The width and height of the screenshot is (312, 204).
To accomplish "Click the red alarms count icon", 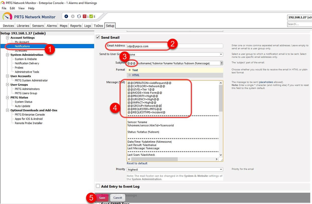I will [x=85, y=17].
